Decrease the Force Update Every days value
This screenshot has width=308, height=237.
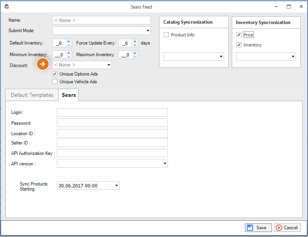[135, 45]
